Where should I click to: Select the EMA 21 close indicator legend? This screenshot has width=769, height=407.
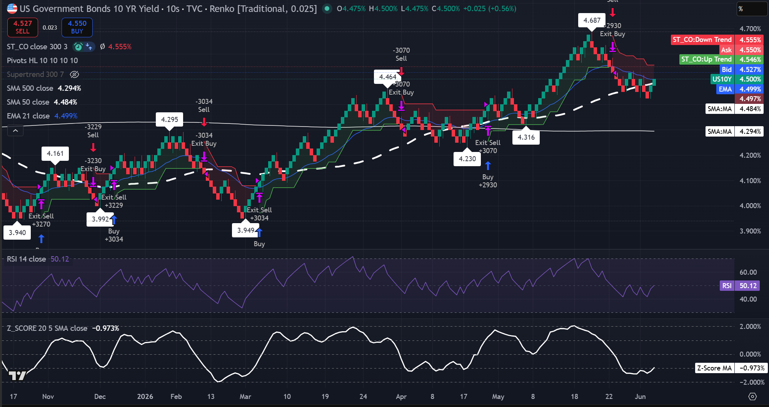pyautogui.click(x=28, y=116)
